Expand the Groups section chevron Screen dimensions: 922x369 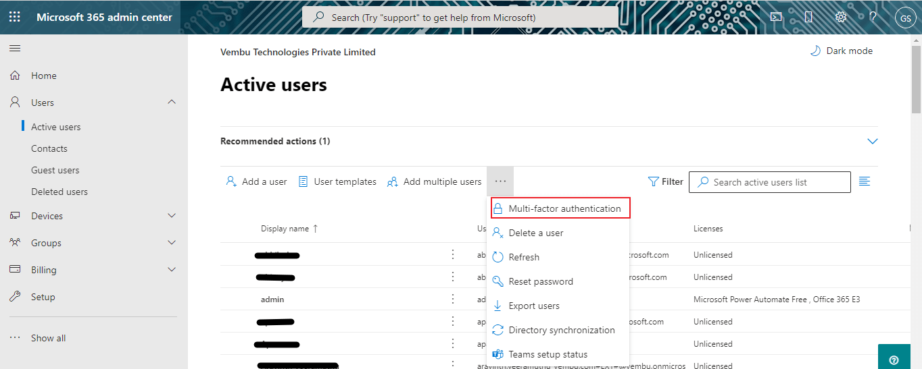pos(172,242)
